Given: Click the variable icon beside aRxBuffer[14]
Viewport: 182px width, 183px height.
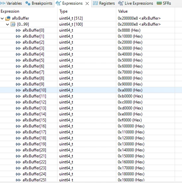Looking at the screenshot, I should click(18, 114).
